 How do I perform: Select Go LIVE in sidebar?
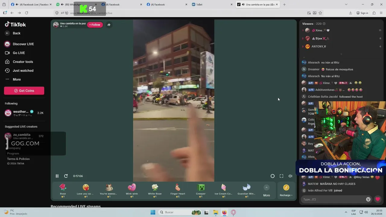(15, 53)
